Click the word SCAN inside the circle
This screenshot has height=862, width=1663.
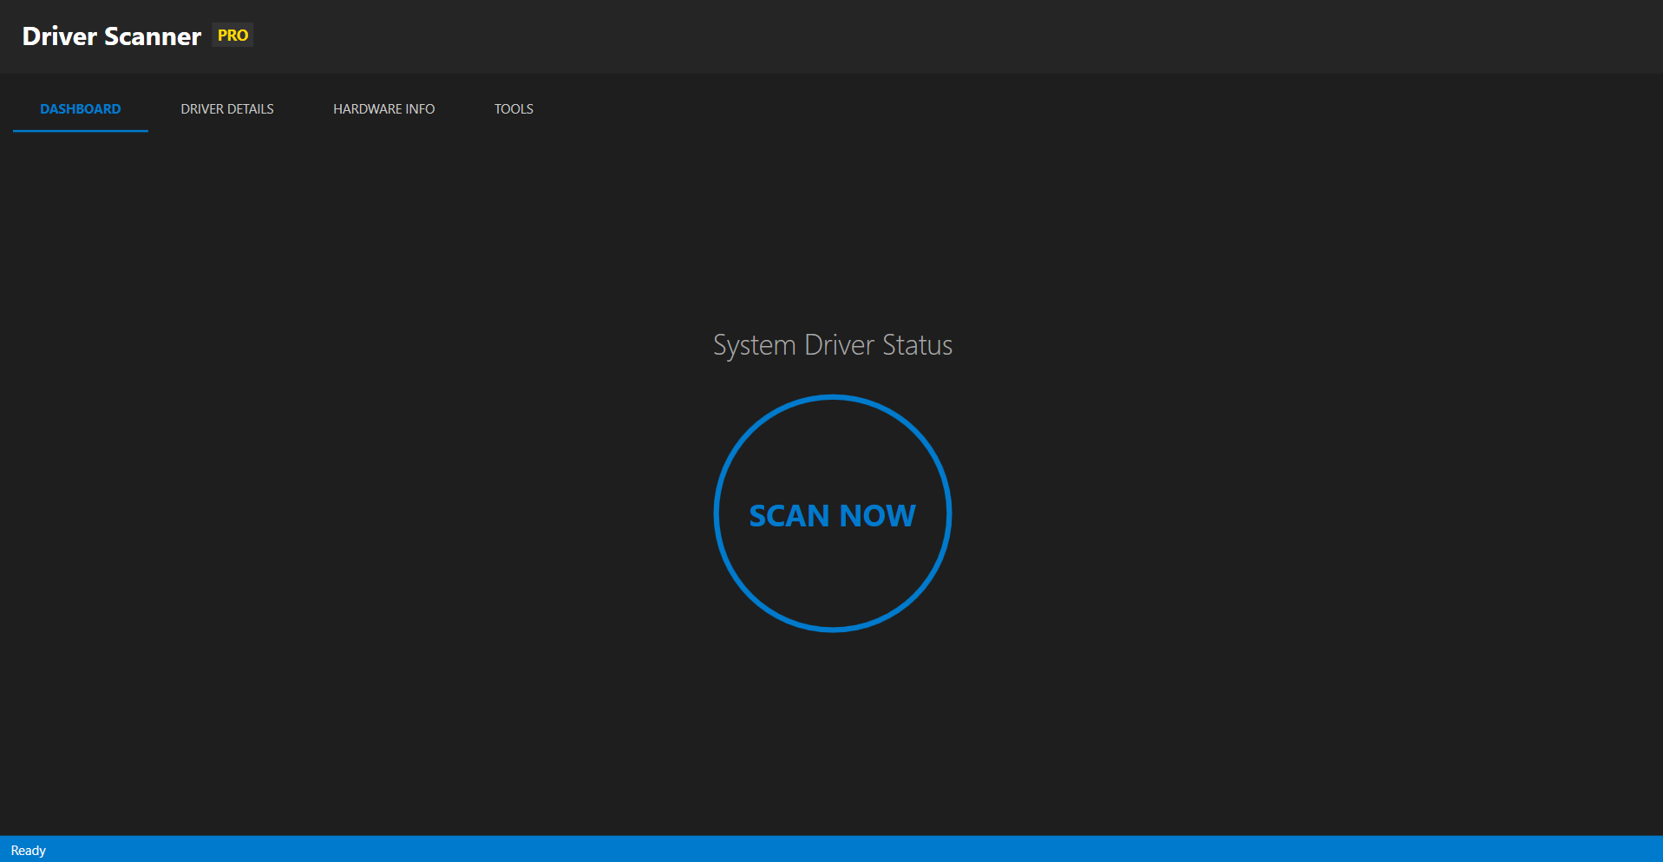click(789, 516)
